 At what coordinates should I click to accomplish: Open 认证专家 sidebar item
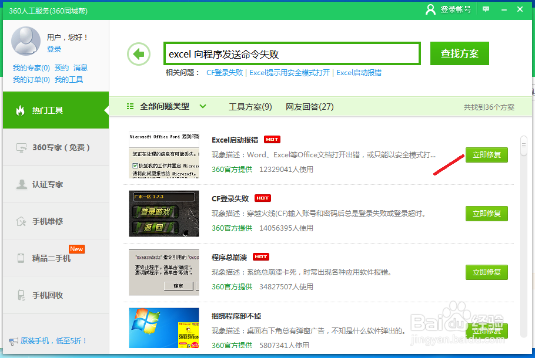click(56, 184)
